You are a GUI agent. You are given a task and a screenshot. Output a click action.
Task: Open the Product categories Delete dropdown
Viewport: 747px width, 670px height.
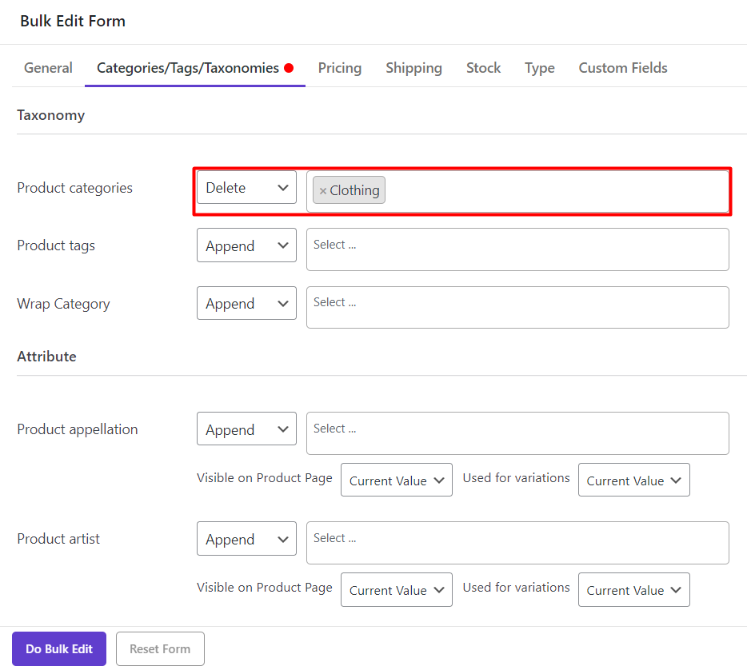246,188
